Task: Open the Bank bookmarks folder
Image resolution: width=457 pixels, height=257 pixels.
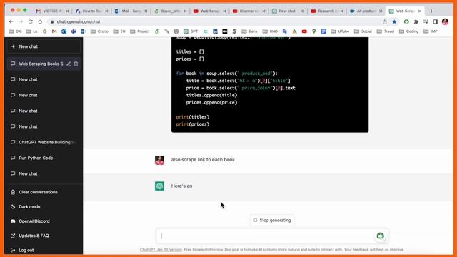Action: [249, 31]
